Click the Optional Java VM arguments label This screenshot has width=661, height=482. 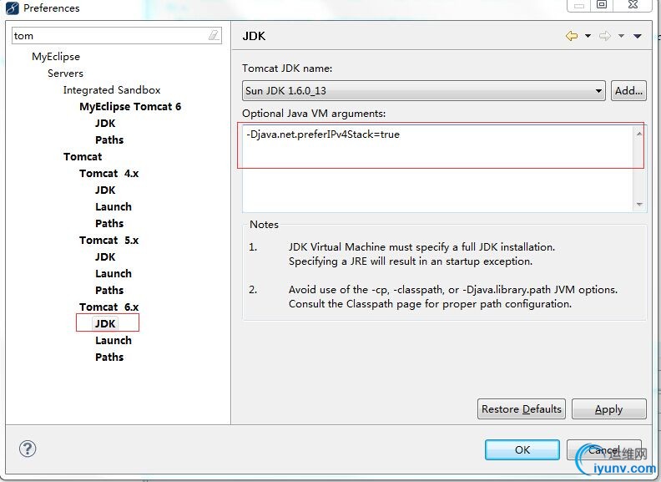pos(314,113)
